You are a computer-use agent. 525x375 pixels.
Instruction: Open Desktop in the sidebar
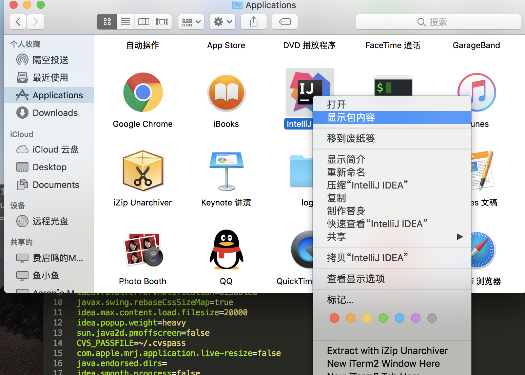pyautogui.click(x=49, y=167)
